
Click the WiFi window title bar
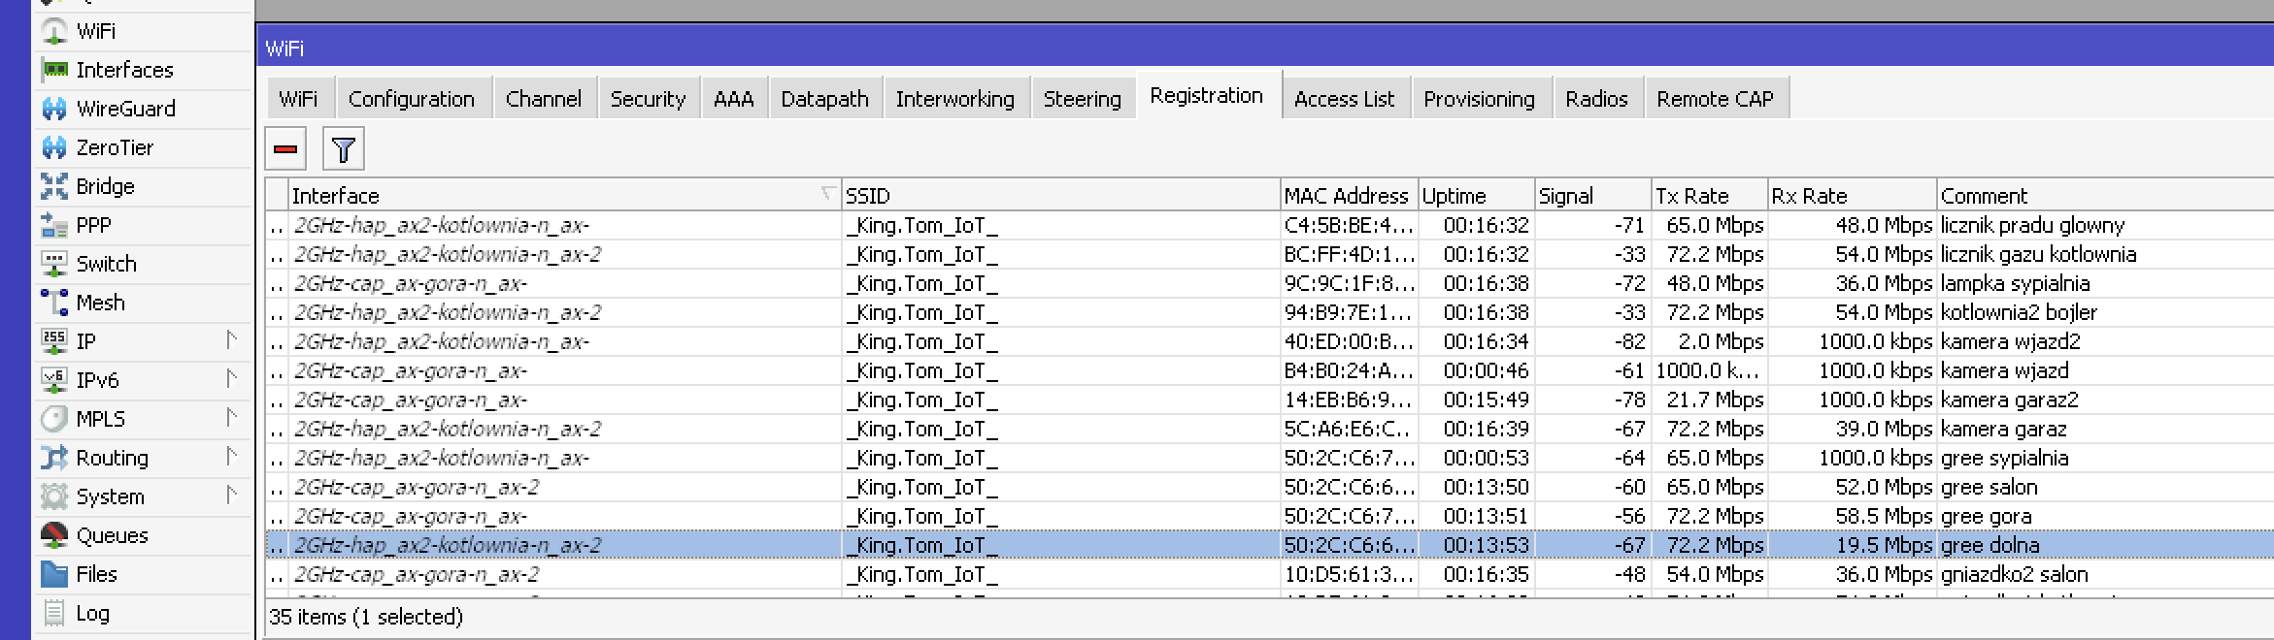coord(1267,48)
